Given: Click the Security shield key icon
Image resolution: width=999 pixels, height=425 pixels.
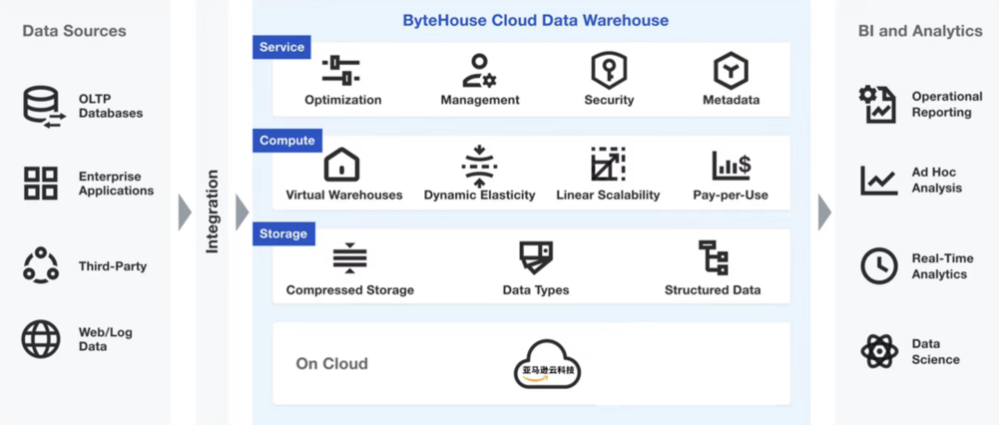Looking at the screenshot, I should pyautogui.click(x=609, y=70).
